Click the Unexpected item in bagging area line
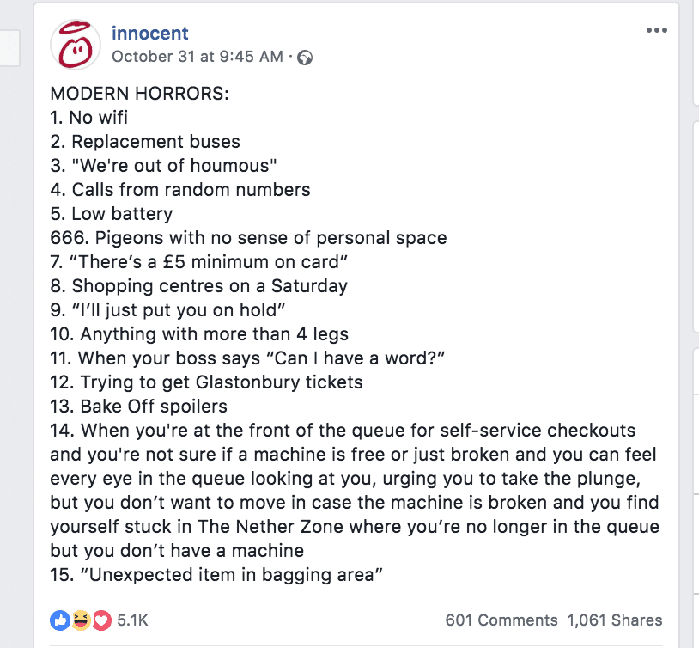Image resolution: width=699 pixels, height=648 pixels. tap(216, 575)
